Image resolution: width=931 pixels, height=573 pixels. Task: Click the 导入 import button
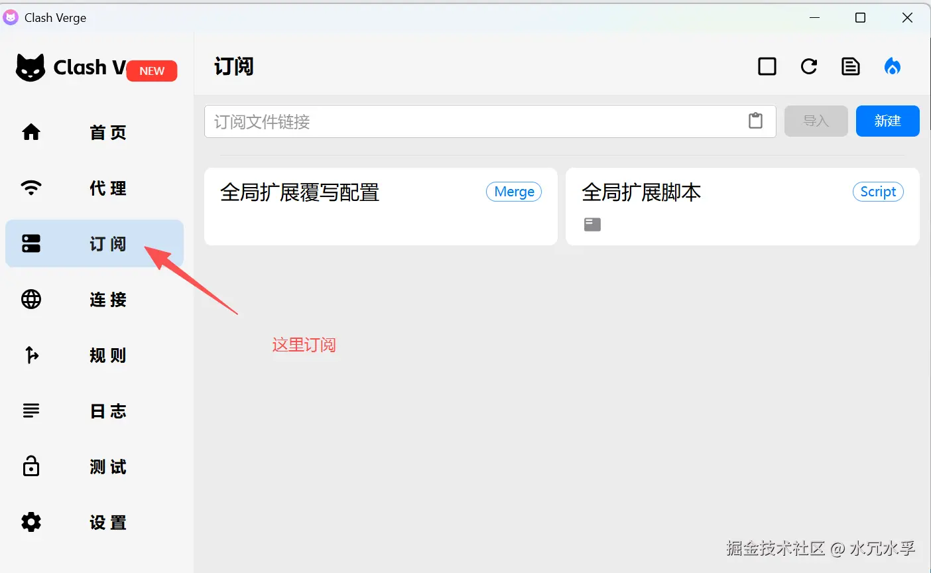pos(816,121)
